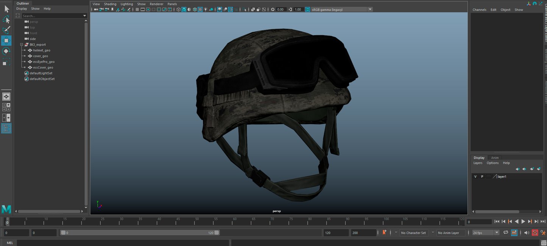Click the MEL command line button
Screen dimensions: 547x246
[9, 243]
